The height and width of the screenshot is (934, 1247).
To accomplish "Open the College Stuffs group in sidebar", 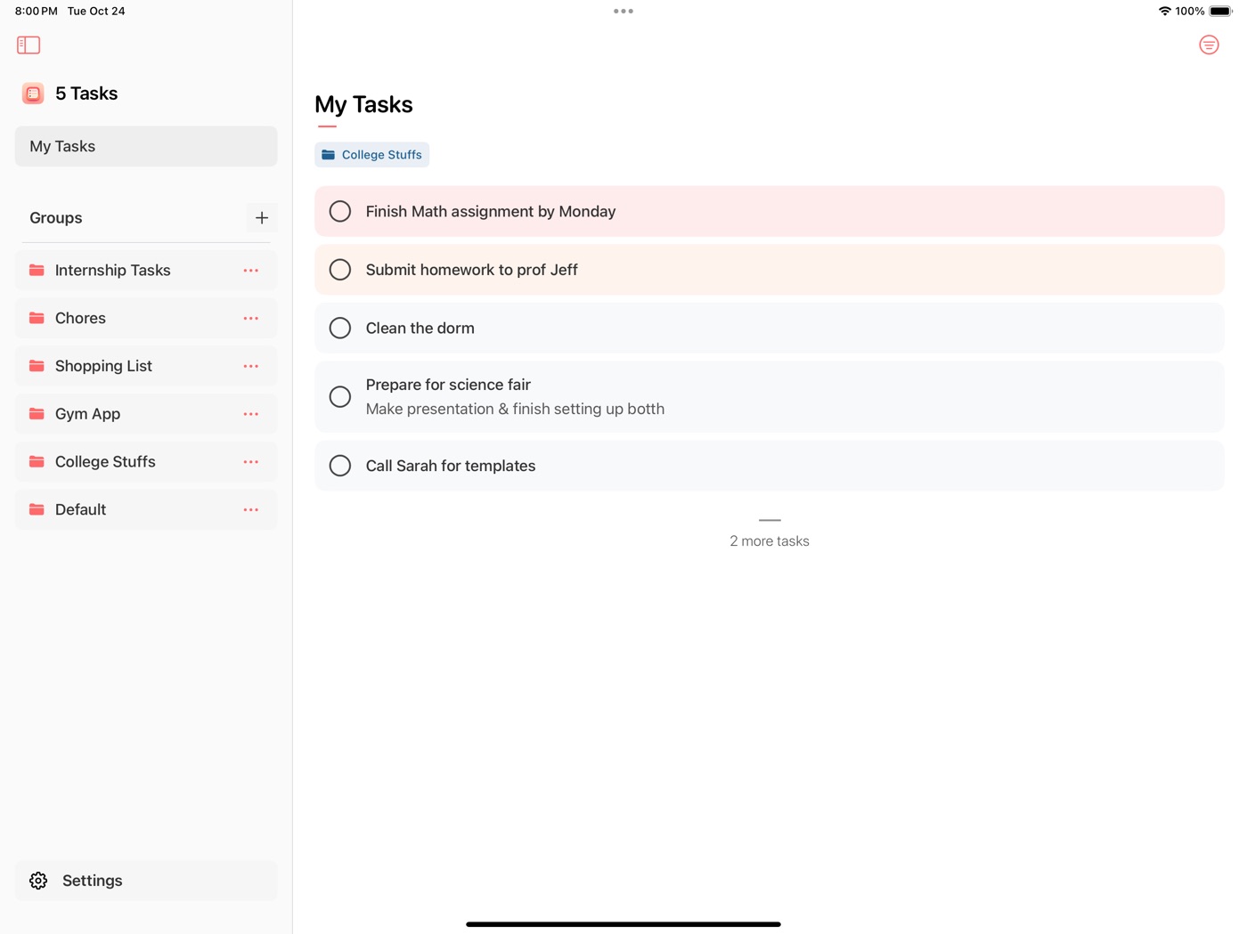I will (146, 462).
